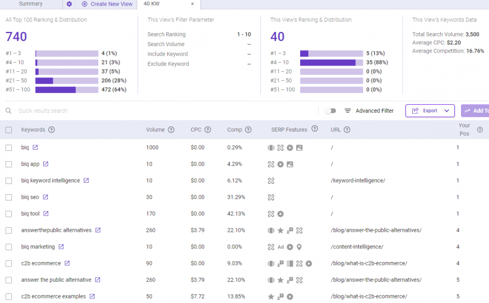Screen dimensions: 489x303
Task: Check the select-all keywords checkbox
Action: pos(9,130)
